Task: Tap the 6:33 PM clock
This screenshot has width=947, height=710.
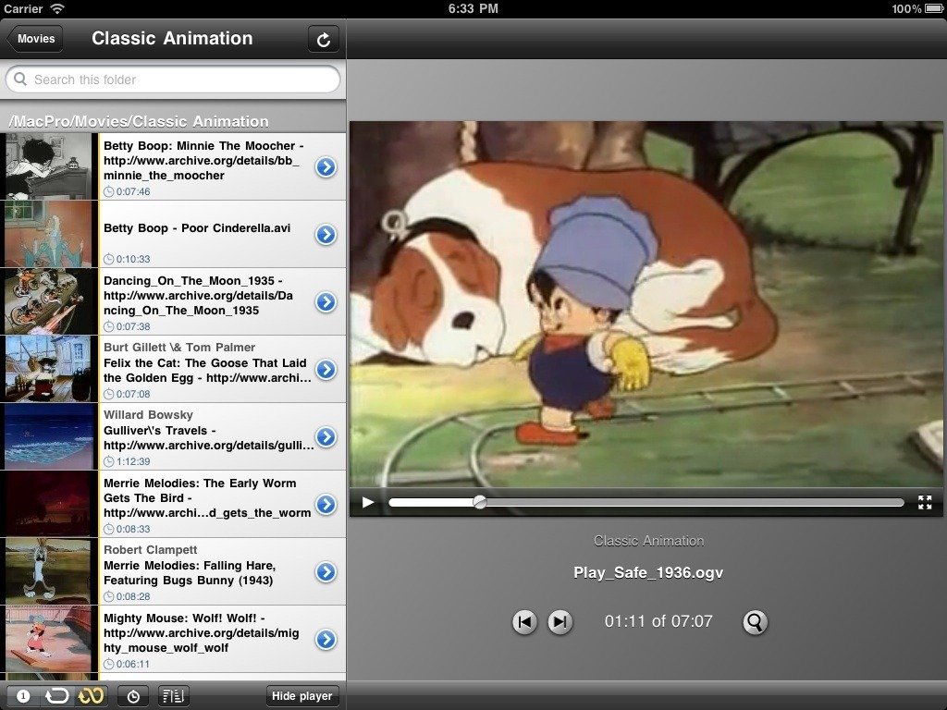Action: (x=473, y=8)
